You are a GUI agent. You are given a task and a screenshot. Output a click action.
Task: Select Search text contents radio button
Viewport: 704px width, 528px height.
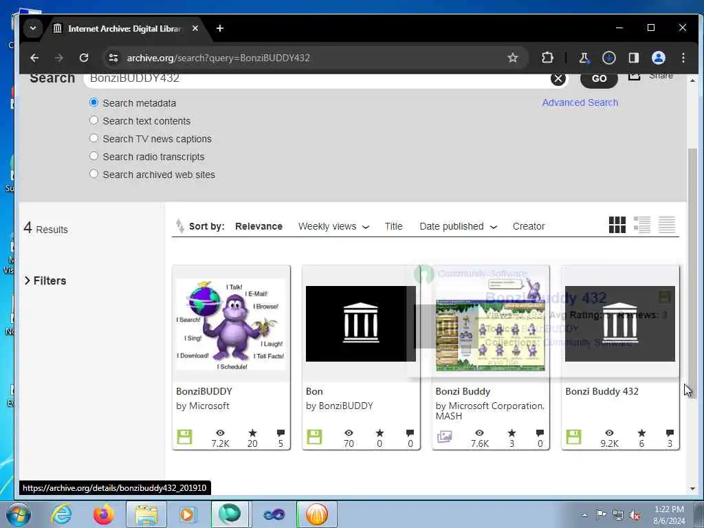pyautogui.click(x=93, y=120)
